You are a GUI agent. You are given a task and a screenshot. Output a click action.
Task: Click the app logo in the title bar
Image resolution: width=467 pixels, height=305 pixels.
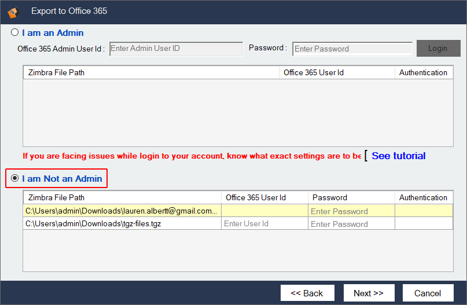[13, 11]
